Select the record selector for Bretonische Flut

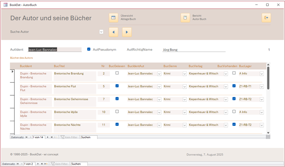(12, 89)
